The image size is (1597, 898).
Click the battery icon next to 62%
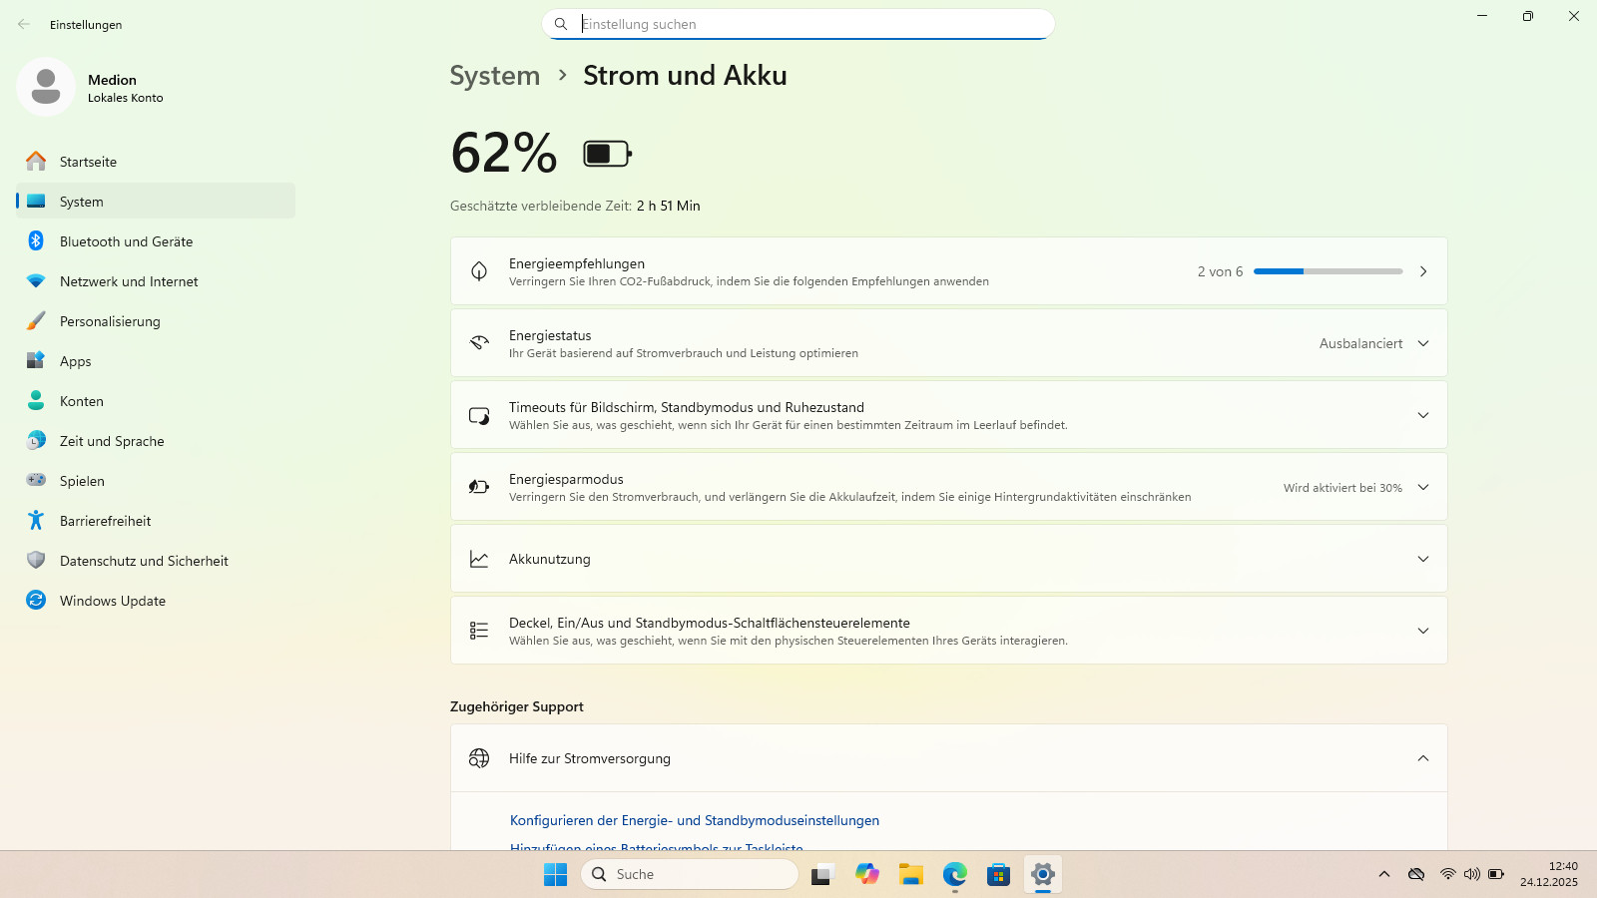click(x=608, y=154)
